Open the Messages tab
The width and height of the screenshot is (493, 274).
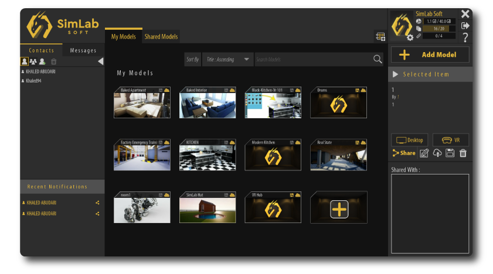pos(83,50)
